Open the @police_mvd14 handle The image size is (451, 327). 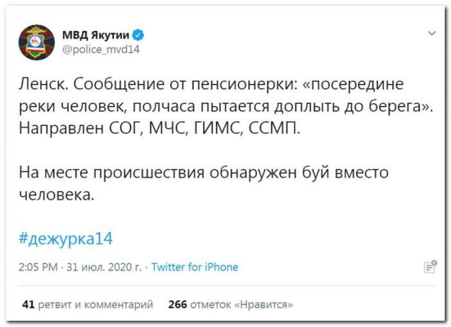(101, 49)
